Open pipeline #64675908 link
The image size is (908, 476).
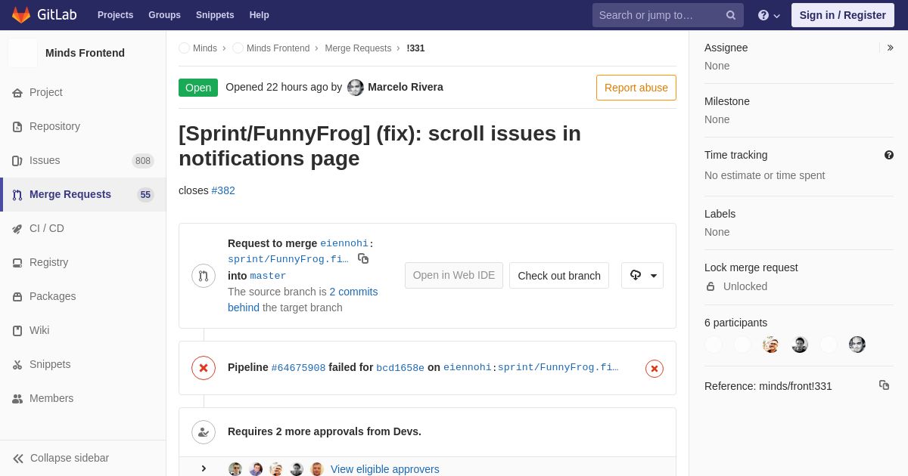click(298, 368)
